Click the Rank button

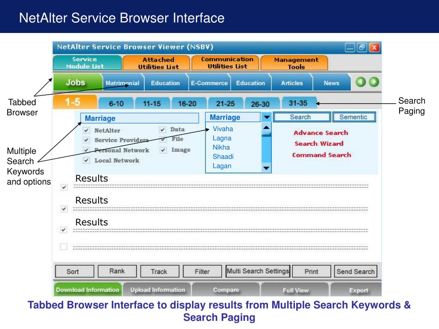(117, 271)
